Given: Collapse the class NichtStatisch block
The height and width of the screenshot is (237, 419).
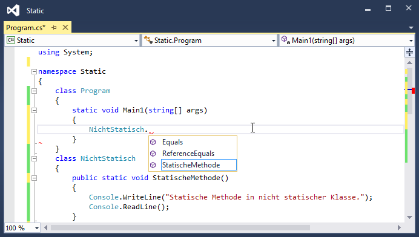Looking at the screenshot, I should click(x=34, y=158).
